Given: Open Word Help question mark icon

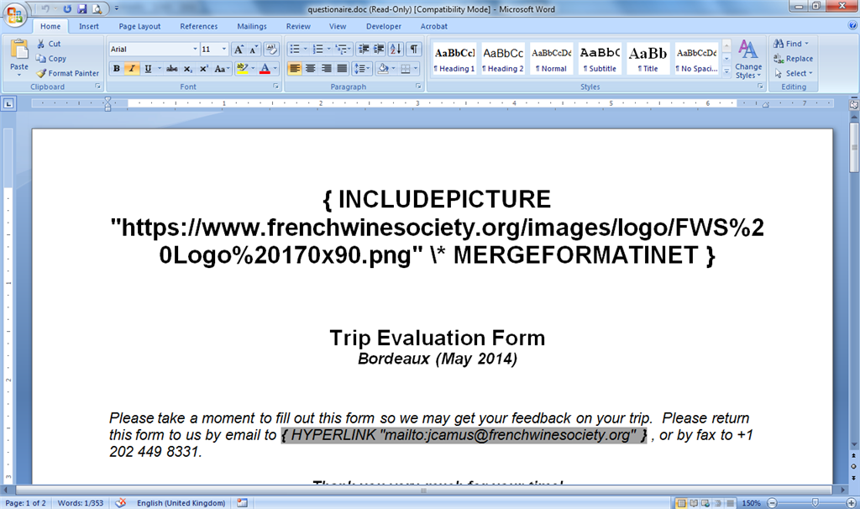Looking at the screenshot, I should [853, 26].
